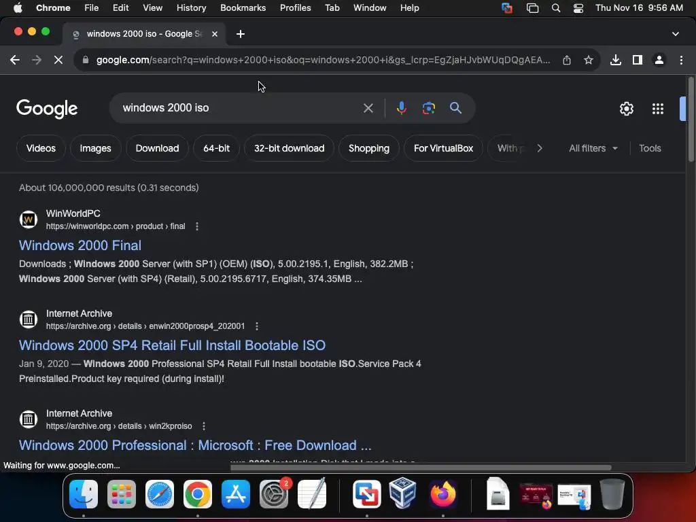This screenshot has height=522, width=696.
Task: Open App Store from the dock
Action: click(x=236, y=494)
